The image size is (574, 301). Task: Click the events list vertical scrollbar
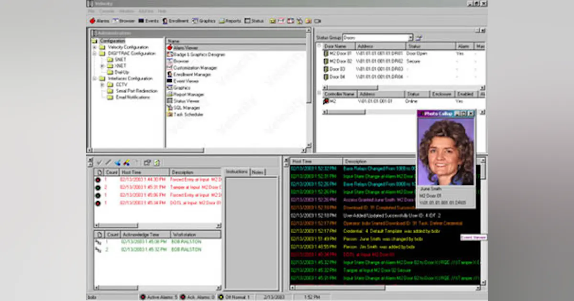coord(483,221)
